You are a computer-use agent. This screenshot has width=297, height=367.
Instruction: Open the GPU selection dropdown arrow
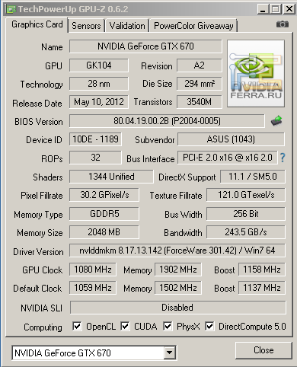click(x=169, y=353)
